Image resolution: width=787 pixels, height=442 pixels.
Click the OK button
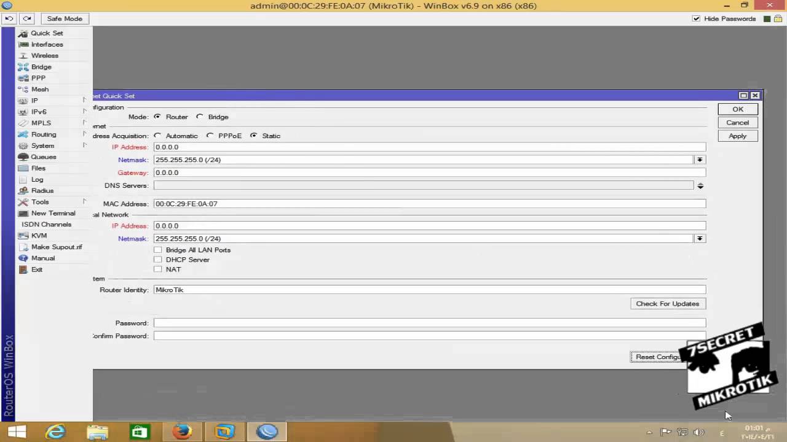[x=738, y=109]
